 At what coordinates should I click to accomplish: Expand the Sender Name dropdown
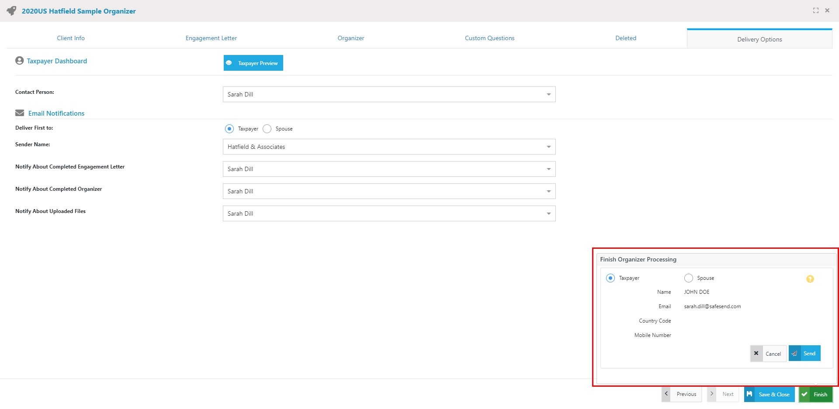[x=389, y=147]
